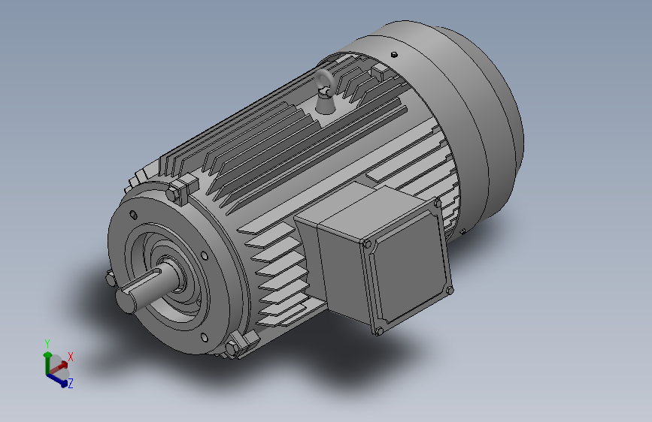This screenshot has width=652, height=422.
Task: Click the blue Z axis of the orientation triad
Action: click(x=57, y=381)
